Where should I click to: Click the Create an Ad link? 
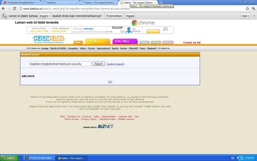(192, 43)
